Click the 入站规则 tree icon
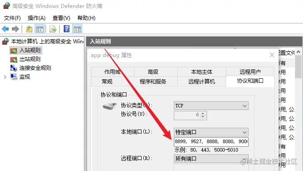Image resolution: width=303 pixels, height=171 pixels. [14, 50]
